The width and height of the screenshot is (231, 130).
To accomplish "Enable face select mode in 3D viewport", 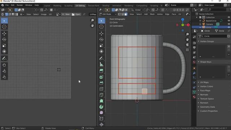I will pyautogui.click(x=126, y=14).
